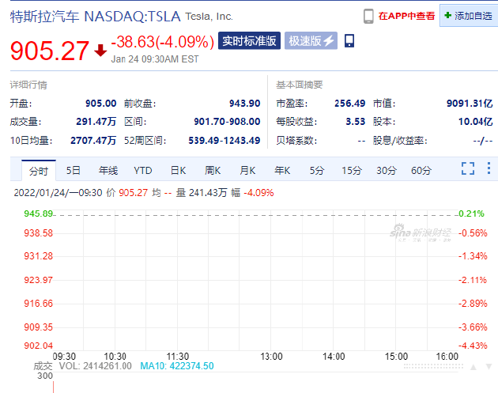The width and height of the screenshot is (498, 393).
Task: Open the 在APP中查看 link
Action: 406,16
